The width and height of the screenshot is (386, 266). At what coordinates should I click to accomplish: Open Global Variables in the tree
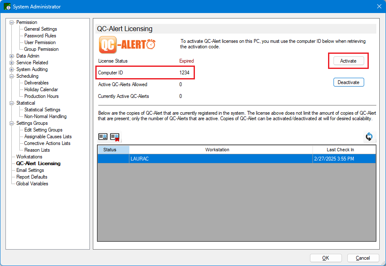pos(32,184)
